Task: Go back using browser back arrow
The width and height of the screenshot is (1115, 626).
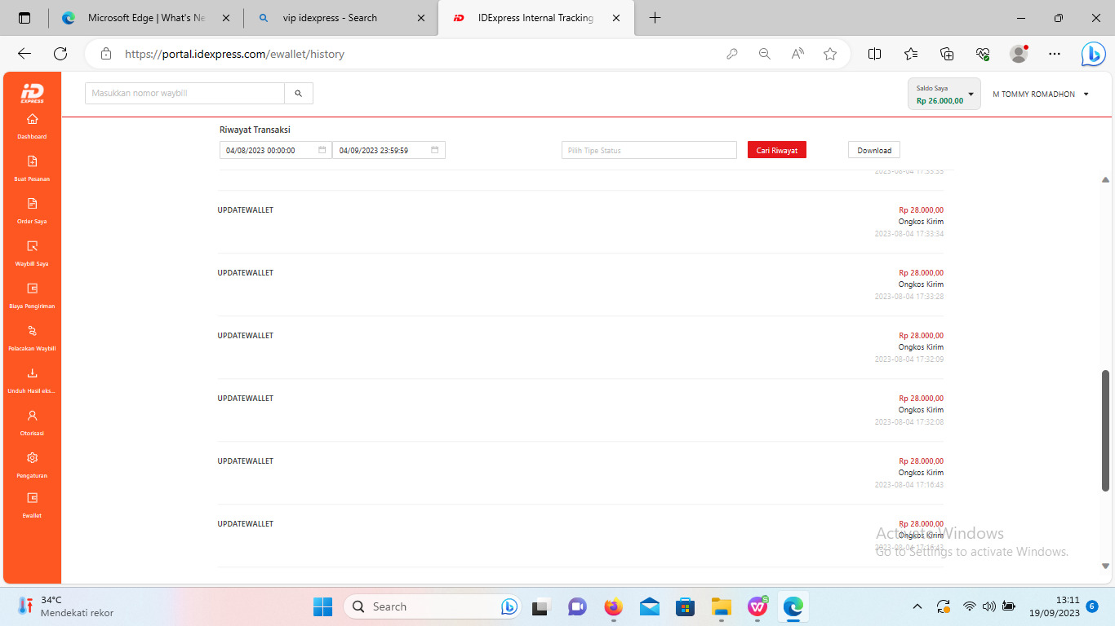Action: pos(24,54)
